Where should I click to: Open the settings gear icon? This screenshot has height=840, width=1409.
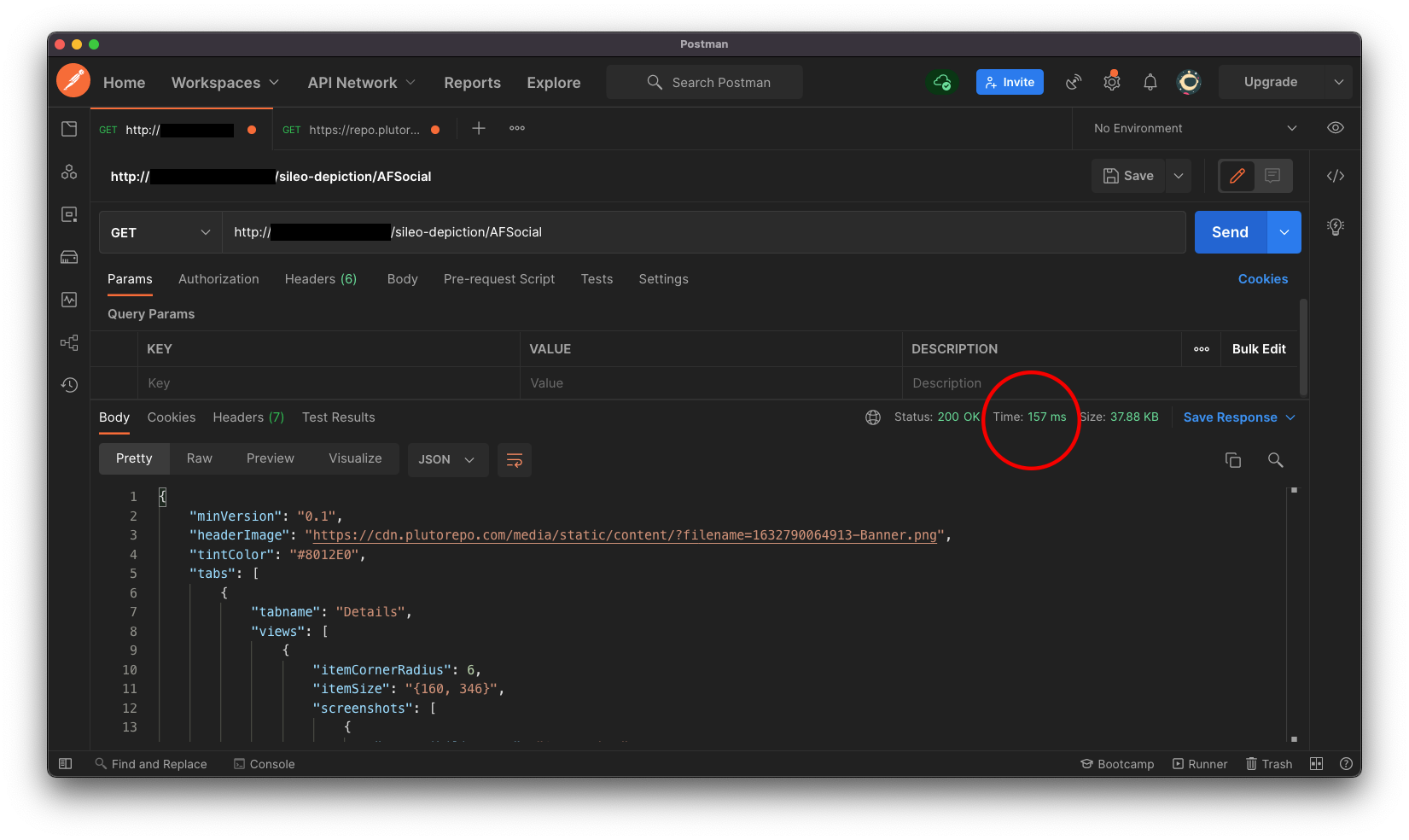(1111, 81)
